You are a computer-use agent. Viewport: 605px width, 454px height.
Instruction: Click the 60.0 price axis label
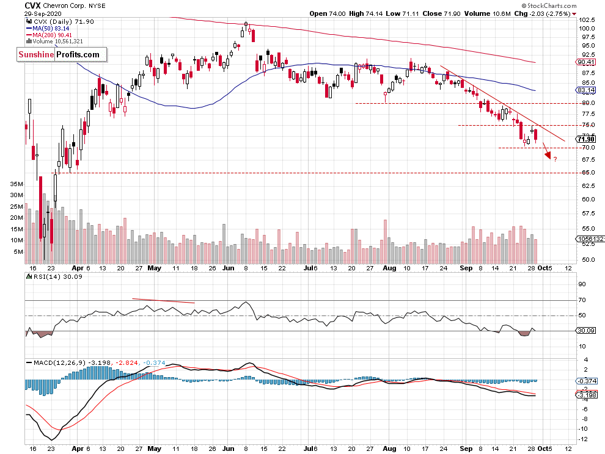[x=588, y=200]
